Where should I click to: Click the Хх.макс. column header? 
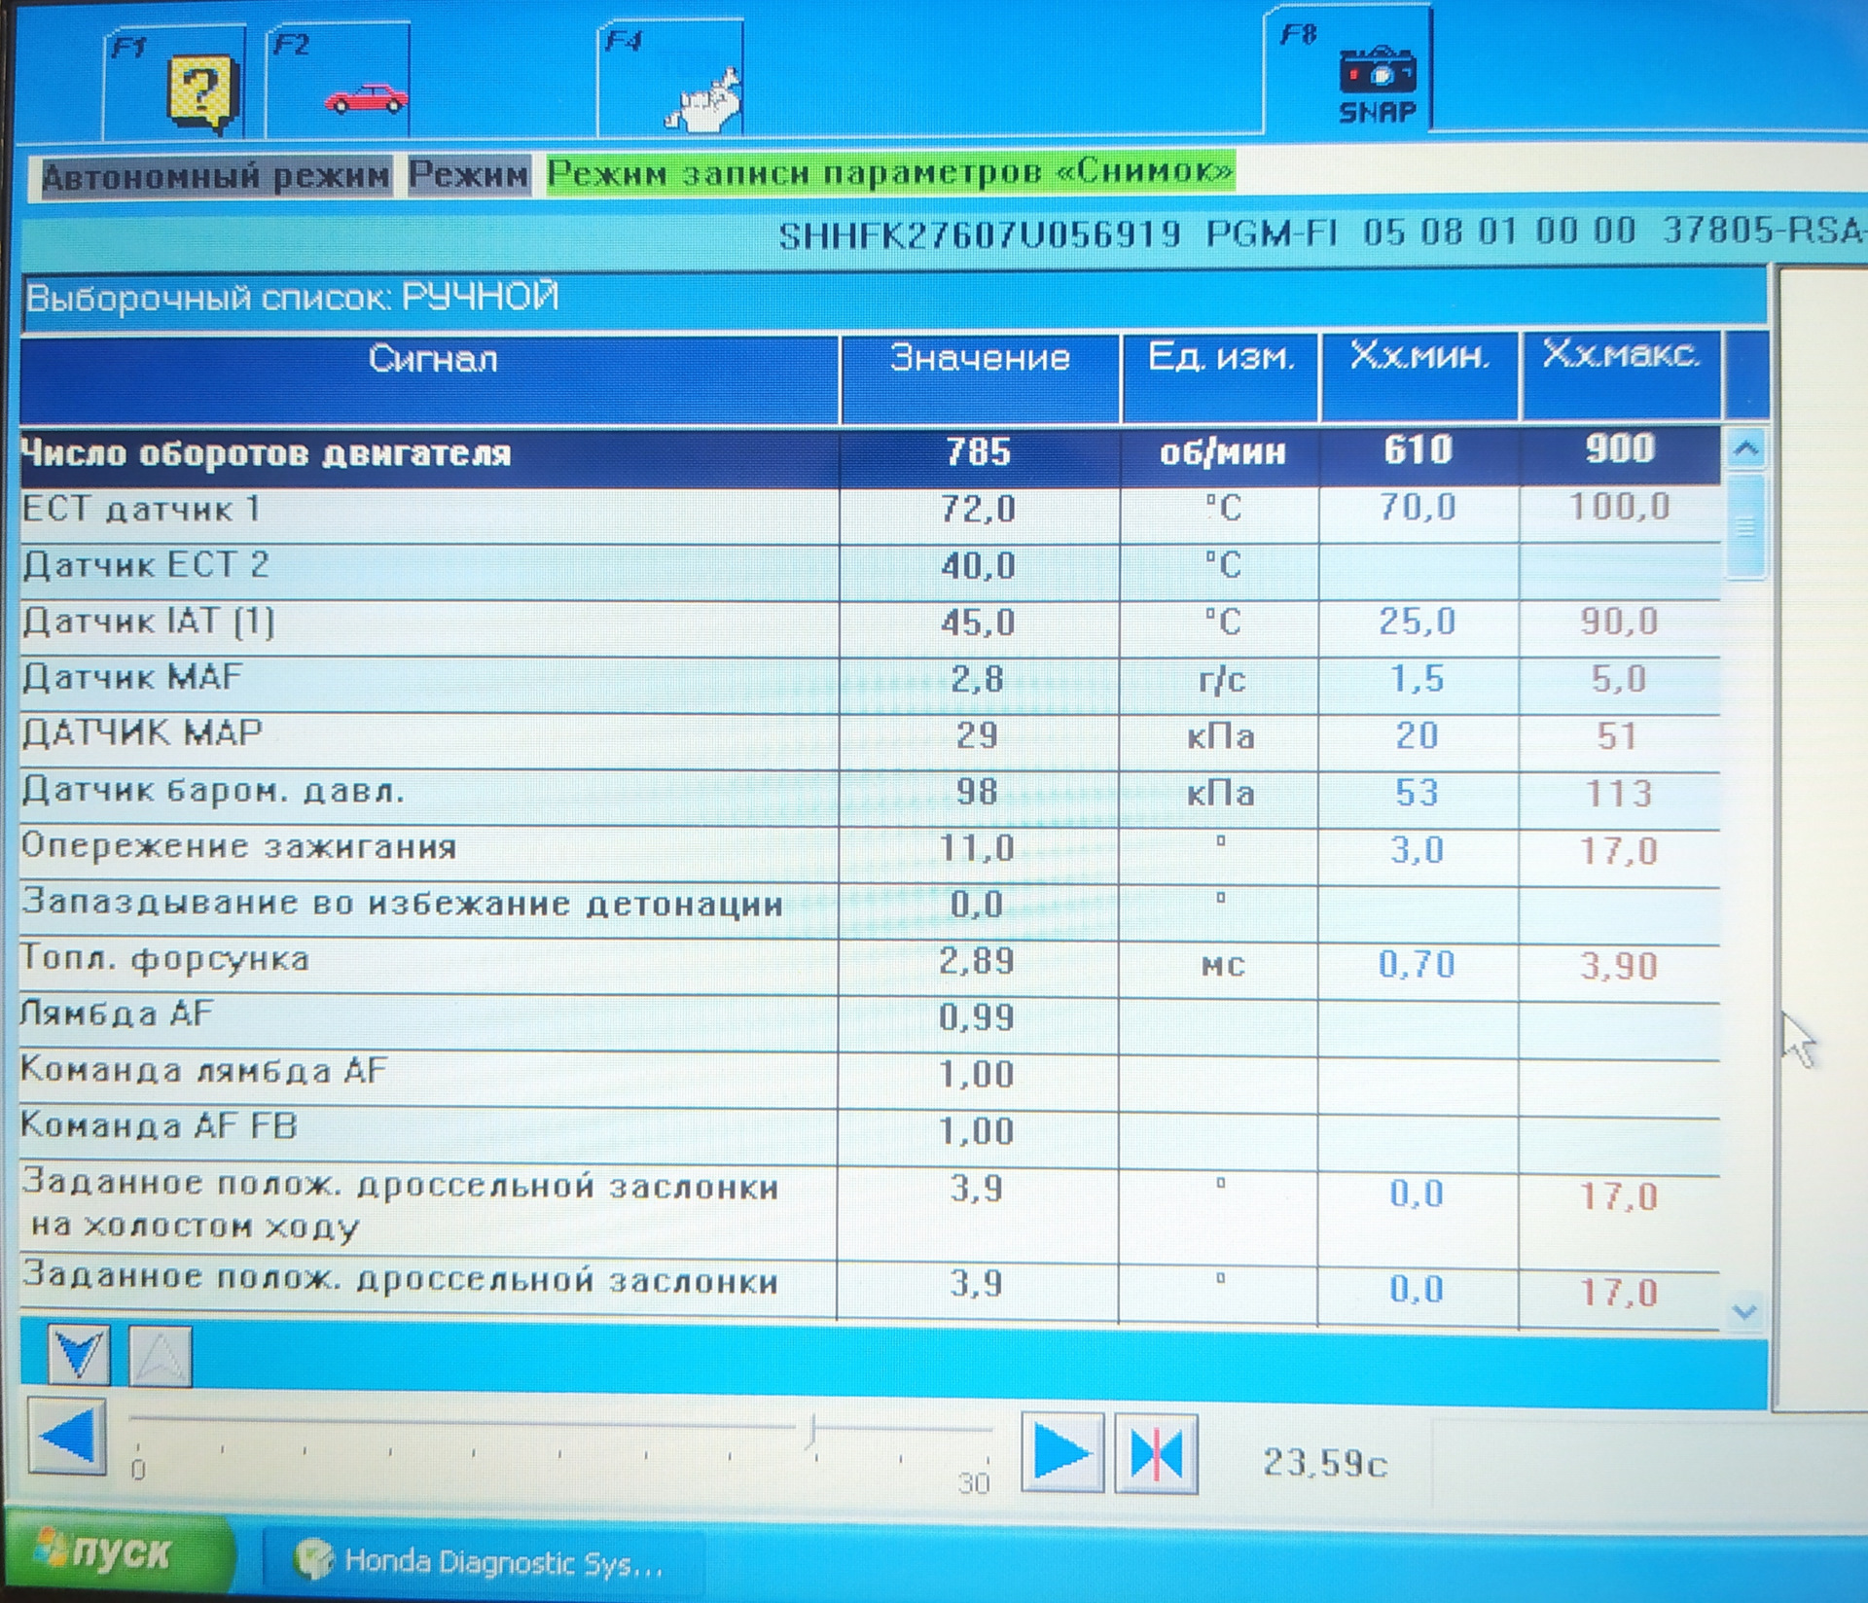pyautogui.click(x=1621, y=375)
